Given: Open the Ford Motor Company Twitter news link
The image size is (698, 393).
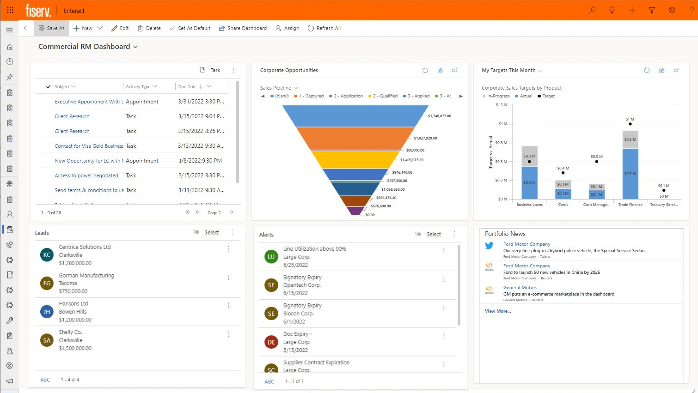Looking at the screenshot, I should pos(527,244).
